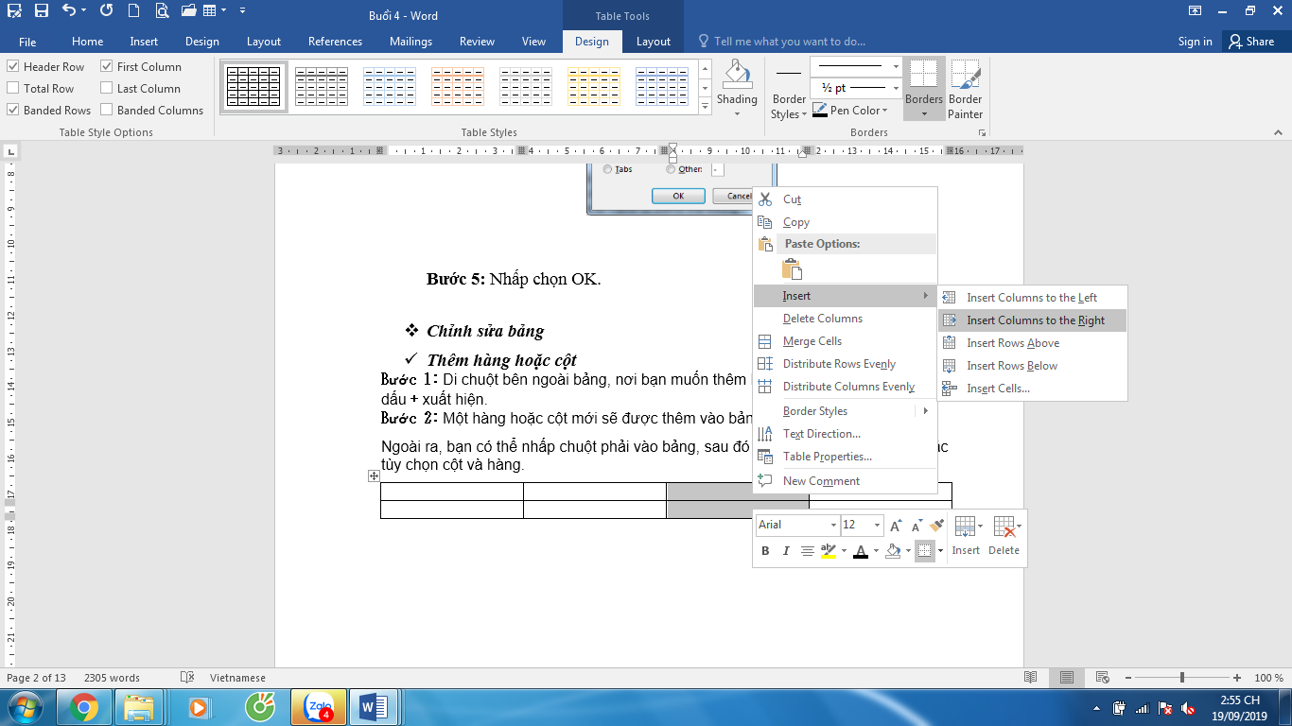Uncheck the Header Row checkbox
The height and width of the screenshot is (726, 1292).
click(13, 67)
